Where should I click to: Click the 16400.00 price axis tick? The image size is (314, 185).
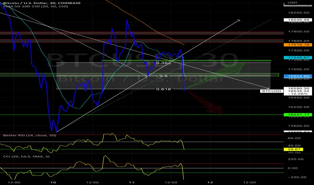299,98
